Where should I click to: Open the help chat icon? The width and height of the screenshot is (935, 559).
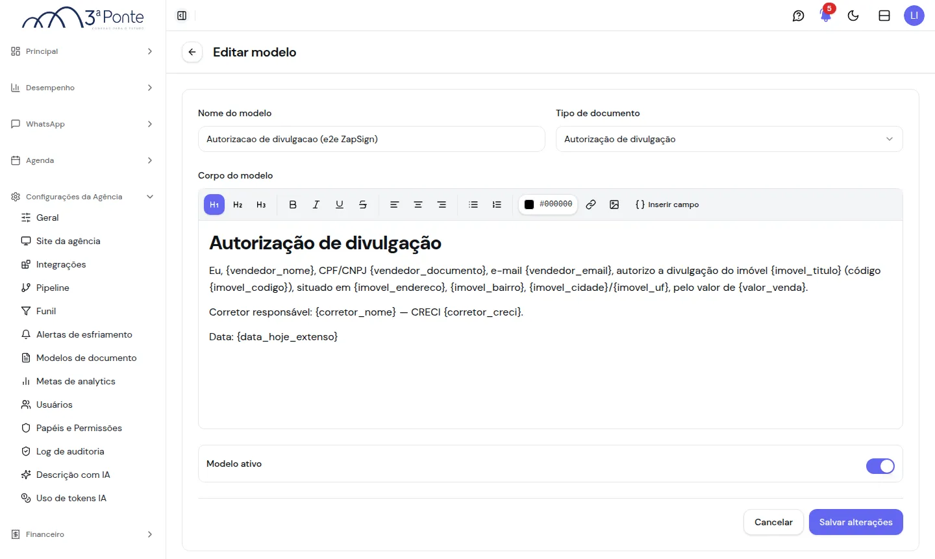coord(799,16)
